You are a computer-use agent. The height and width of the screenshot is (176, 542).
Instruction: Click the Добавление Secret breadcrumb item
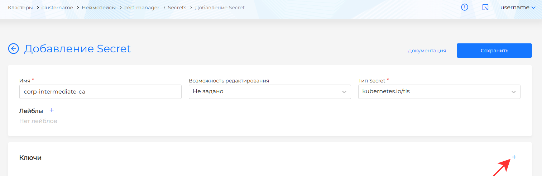pos(220,8)
